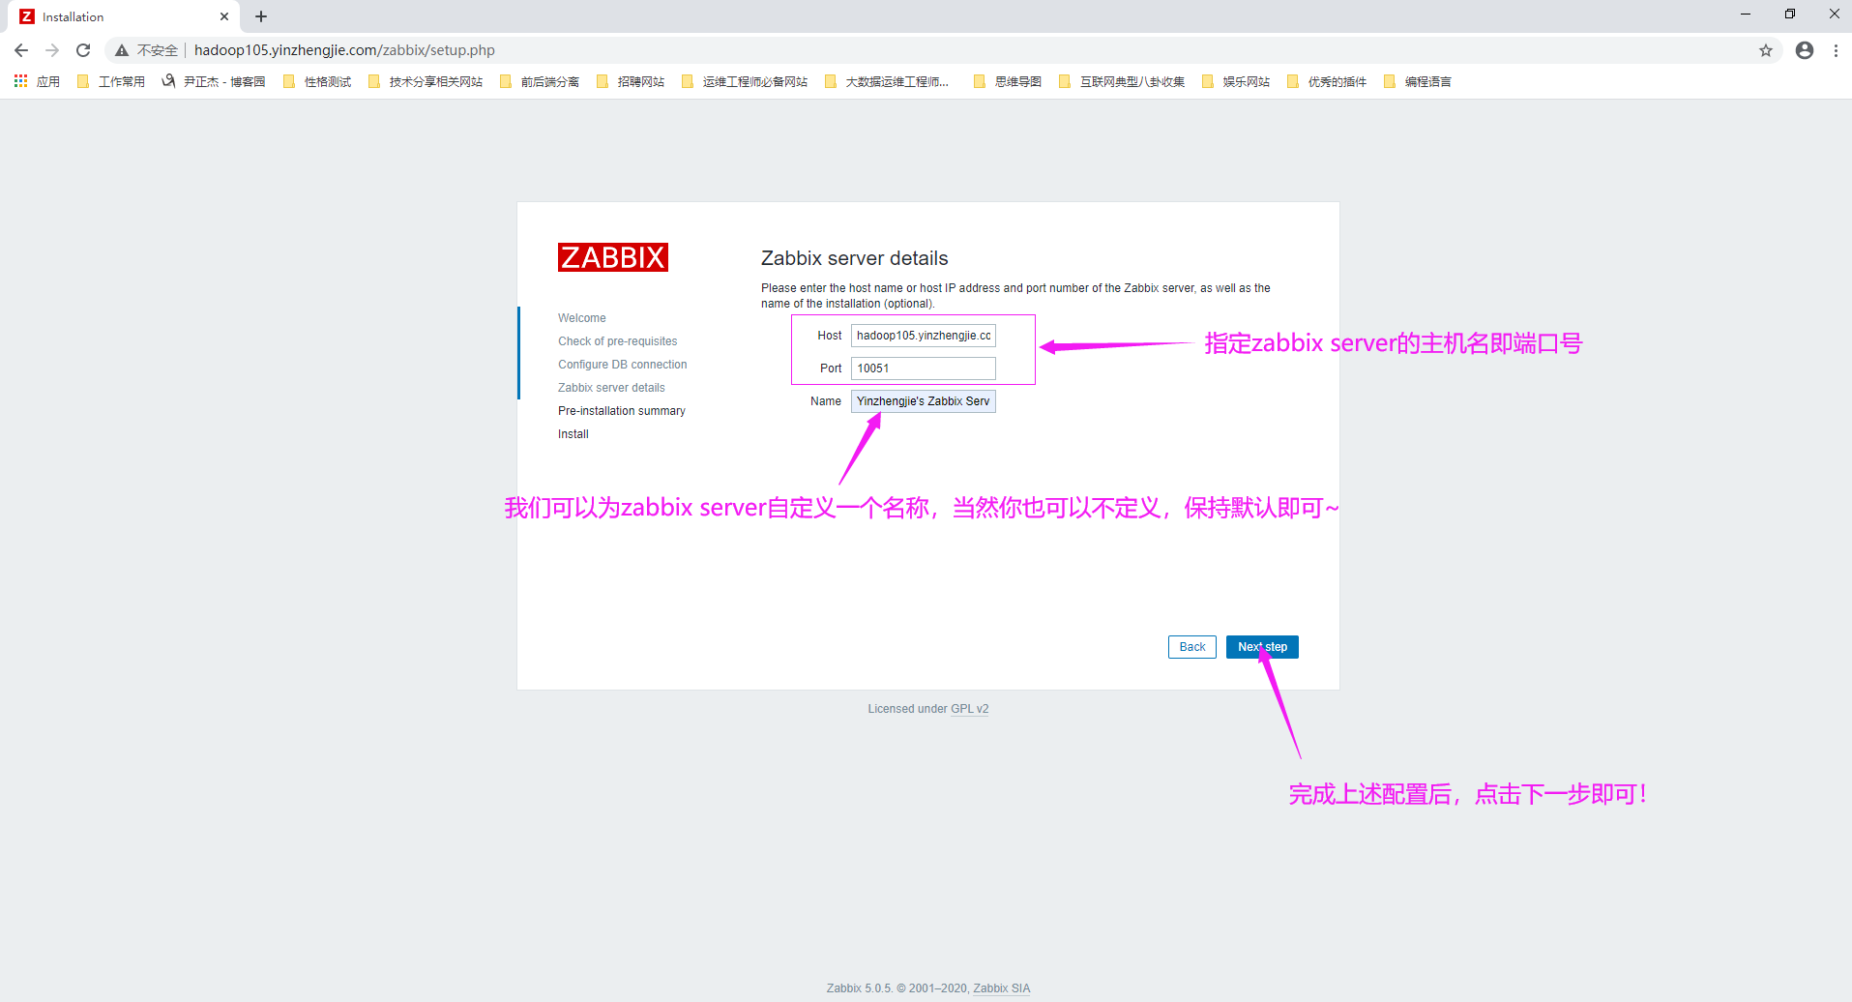Open the GPL v2 license link
The height and width of the screenshot is (1002, 1852).
click(x=970, y=709)
